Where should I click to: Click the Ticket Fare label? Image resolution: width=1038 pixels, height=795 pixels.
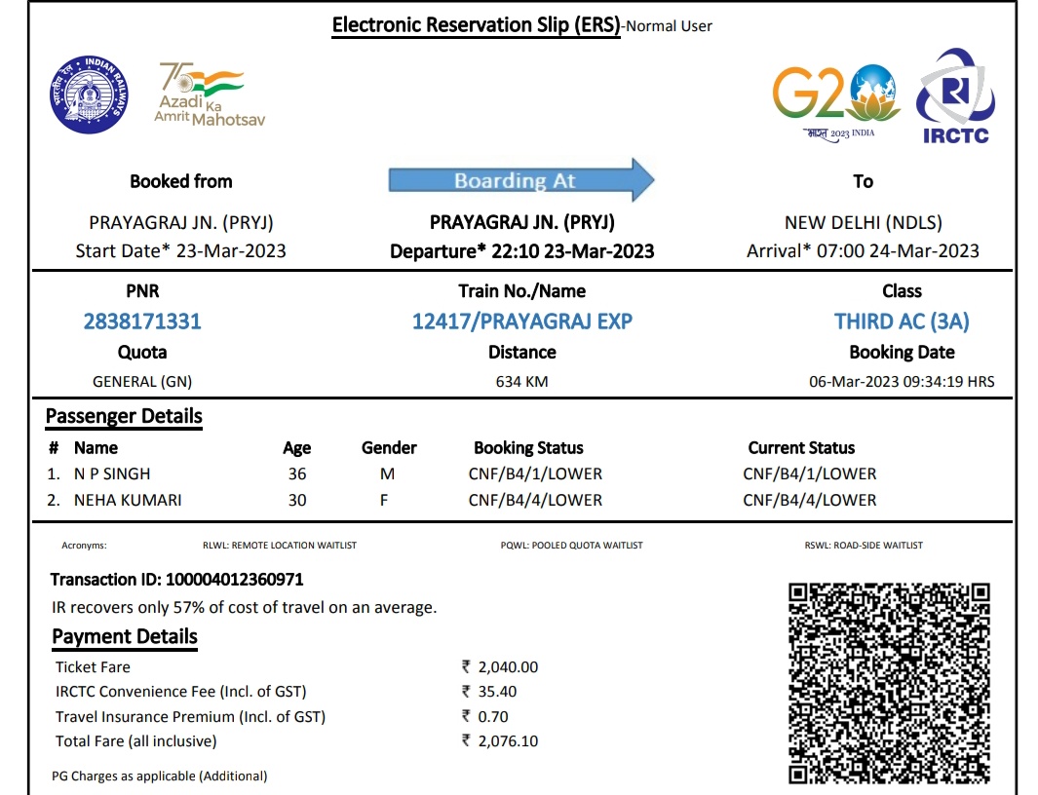(x=93, y=667)
